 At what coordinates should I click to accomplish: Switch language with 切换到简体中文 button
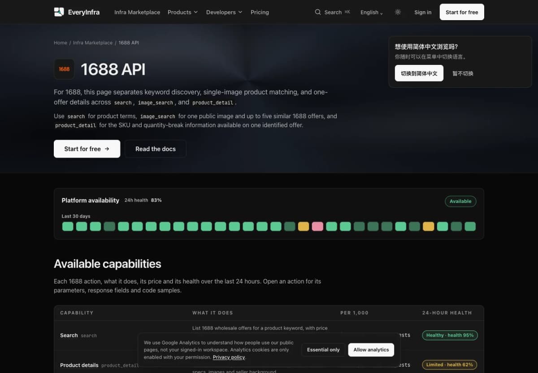click(x=419, y=73)
